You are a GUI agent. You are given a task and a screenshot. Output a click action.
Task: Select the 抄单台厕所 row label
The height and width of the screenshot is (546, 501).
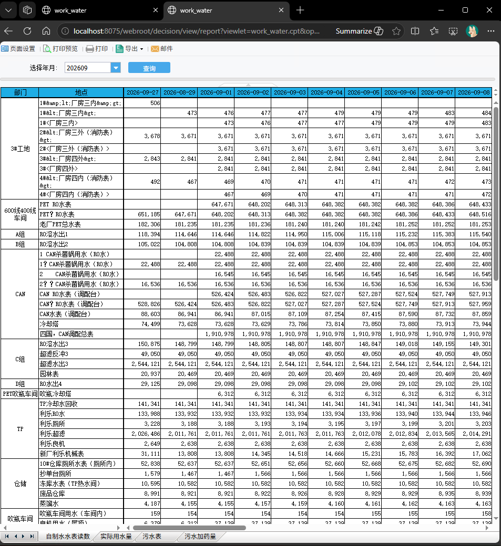(81, 474)
